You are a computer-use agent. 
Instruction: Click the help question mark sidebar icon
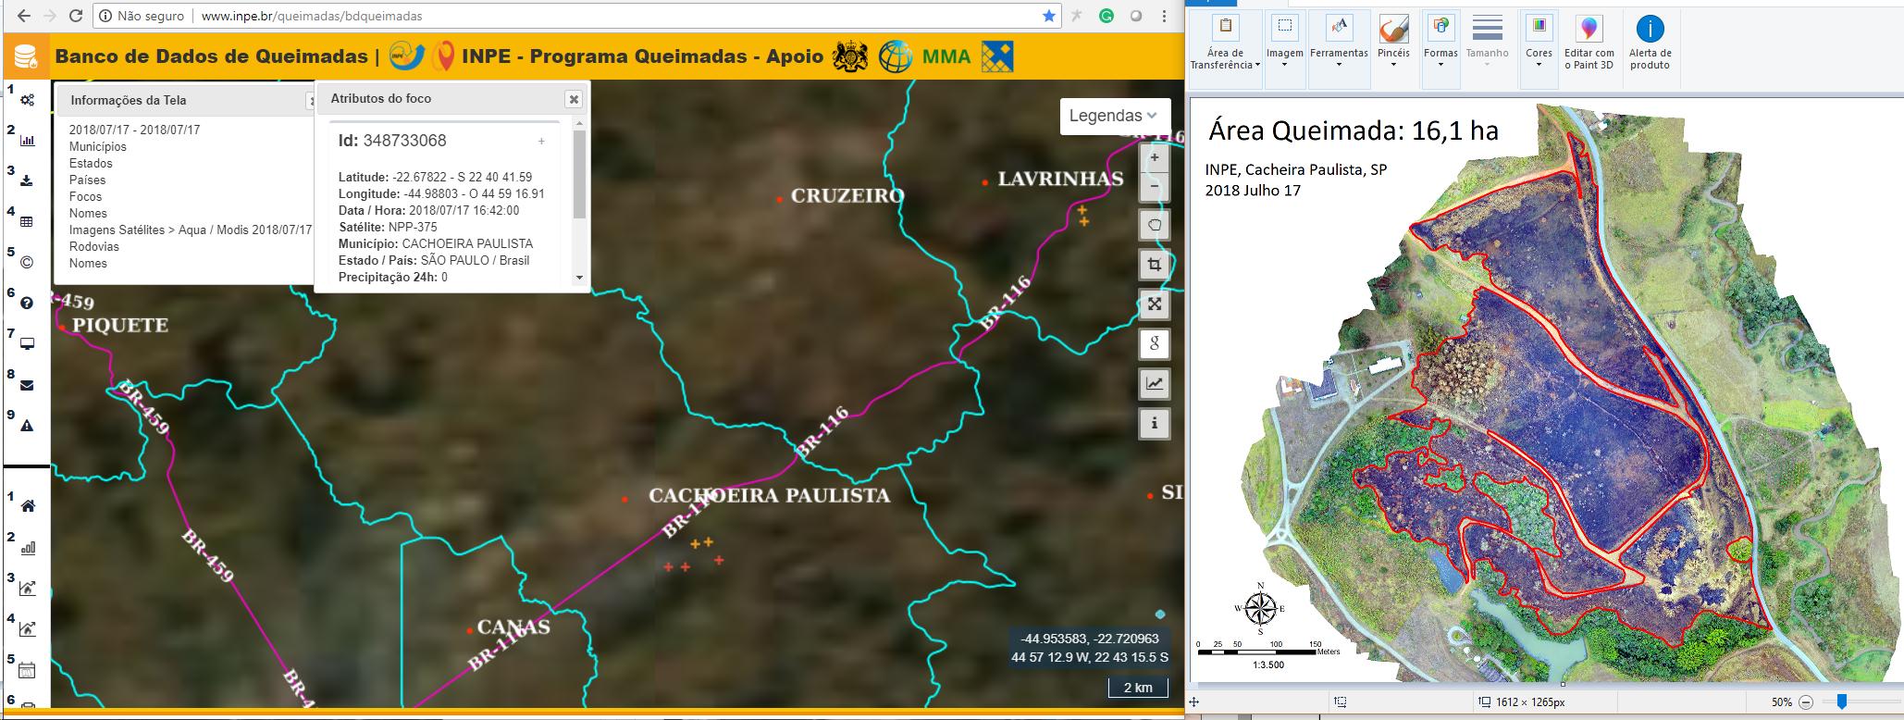coord(27,303)
